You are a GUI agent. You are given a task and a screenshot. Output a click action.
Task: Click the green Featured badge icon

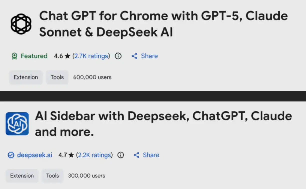pyautogui.click(x=14, y=56)
